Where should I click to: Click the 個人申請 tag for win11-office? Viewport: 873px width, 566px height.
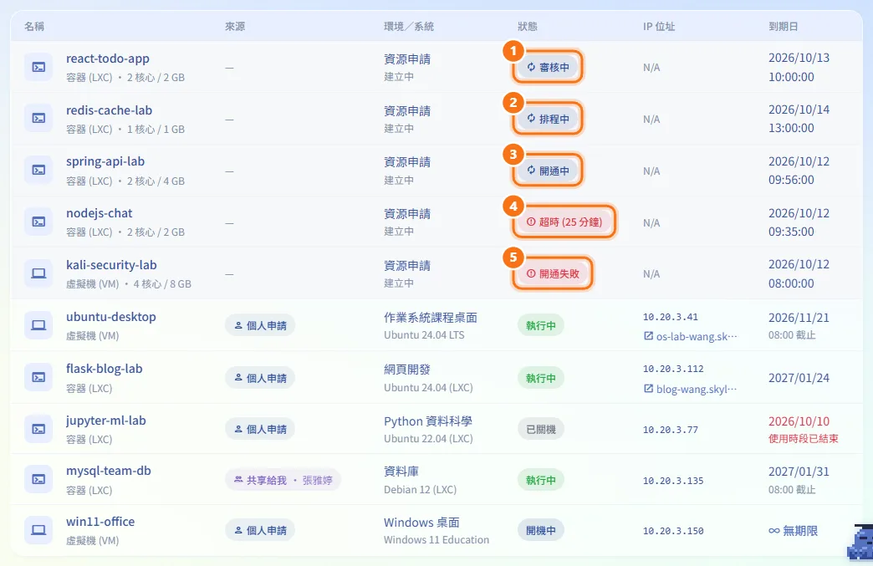click(x=260, y=530)
